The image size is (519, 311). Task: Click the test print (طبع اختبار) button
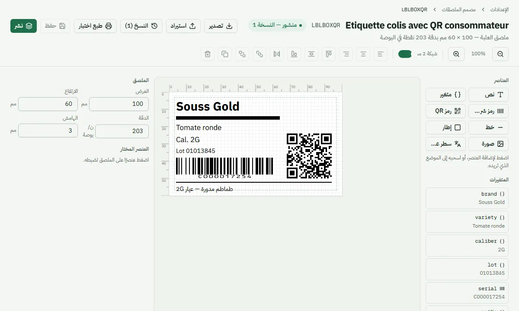coord(95,26)
